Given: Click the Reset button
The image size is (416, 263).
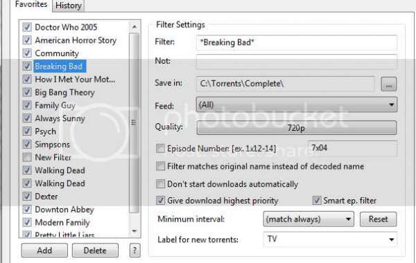Looking at the screenshot, I should pyautogui.click(x=378, y=219).
